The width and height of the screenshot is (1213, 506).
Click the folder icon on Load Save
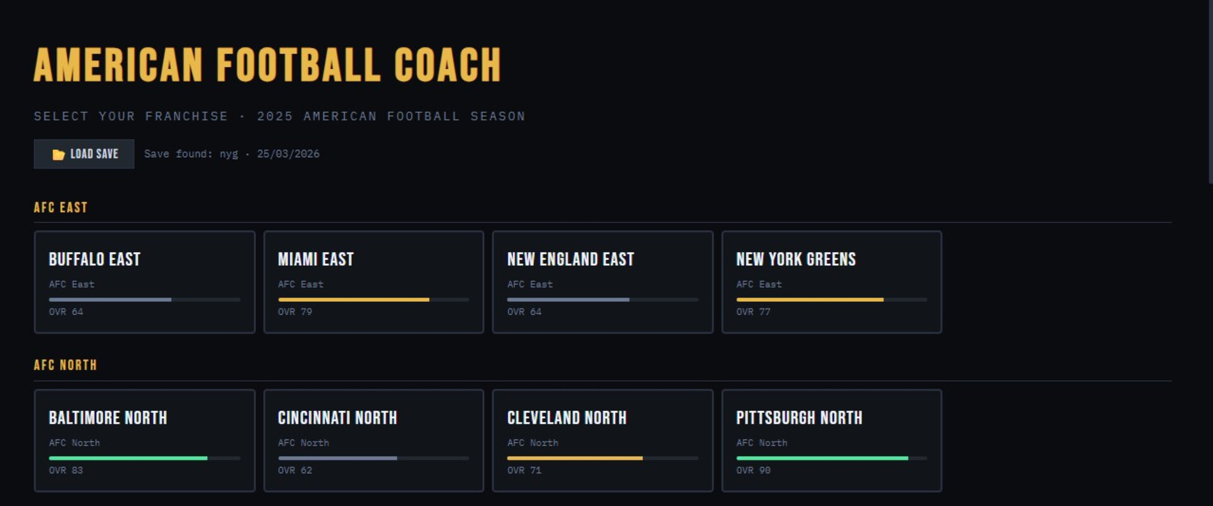[x=58, y=154]
